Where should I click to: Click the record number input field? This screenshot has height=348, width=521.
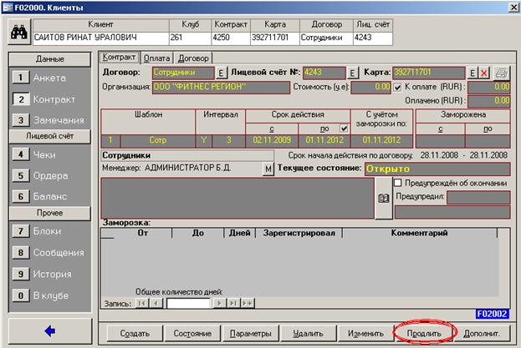(x=188, y=303)
